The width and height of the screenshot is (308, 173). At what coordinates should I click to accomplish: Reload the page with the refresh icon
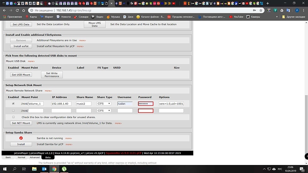click(17, 10)
